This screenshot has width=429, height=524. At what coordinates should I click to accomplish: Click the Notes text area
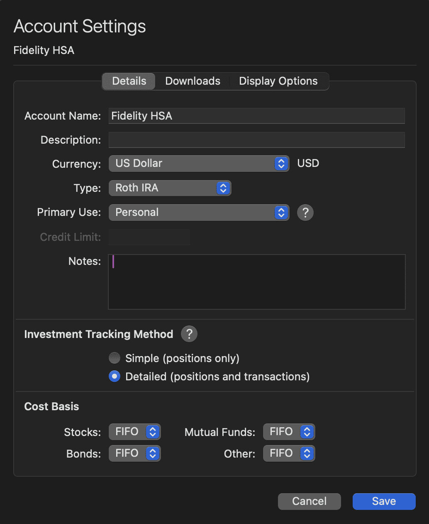coord(256,282)
